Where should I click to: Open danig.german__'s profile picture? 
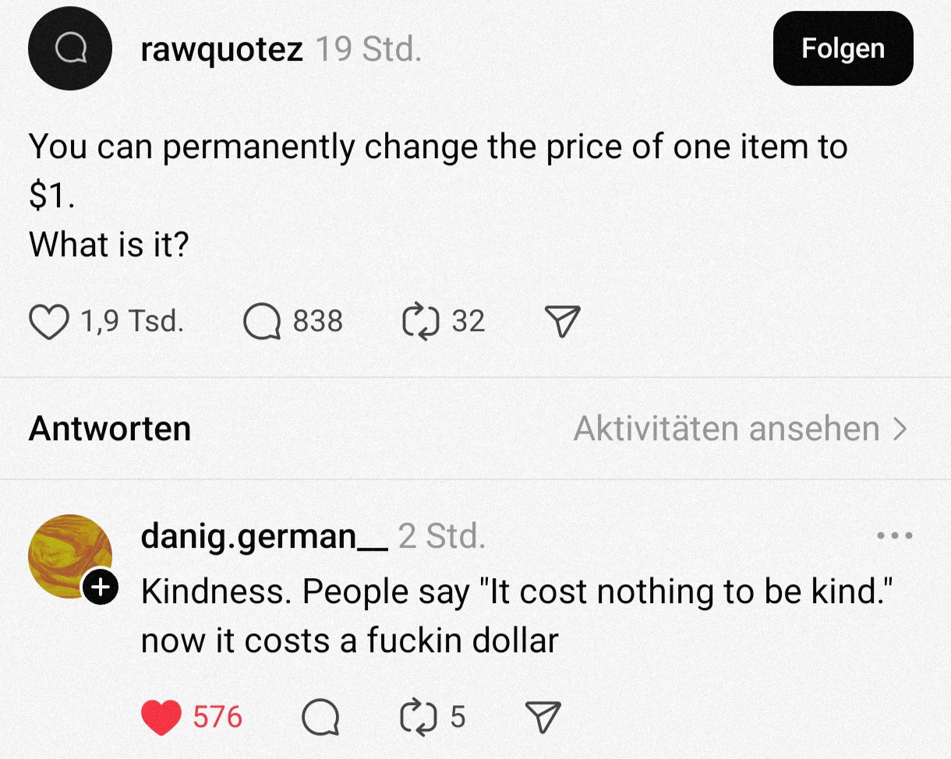pos(69,555)
